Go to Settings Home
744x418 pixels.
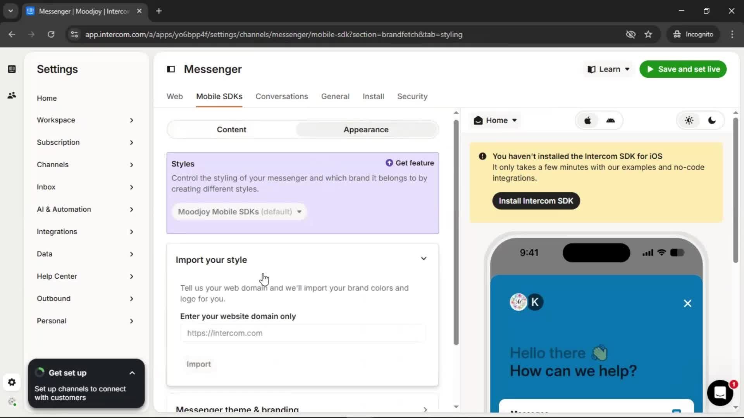point(46,98)
